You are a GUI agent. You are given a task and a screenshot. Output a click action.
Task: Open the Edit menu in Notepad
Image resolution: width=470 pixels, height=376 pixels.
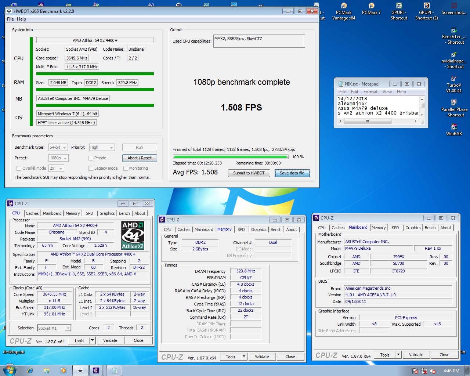point(355,92)
